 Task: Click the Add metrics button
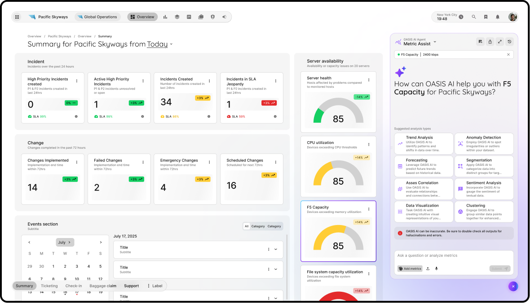click(410, 268)
